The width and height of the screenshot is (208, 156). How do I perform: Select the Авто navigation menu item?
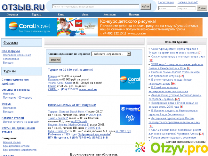click(x=85, y=15)
